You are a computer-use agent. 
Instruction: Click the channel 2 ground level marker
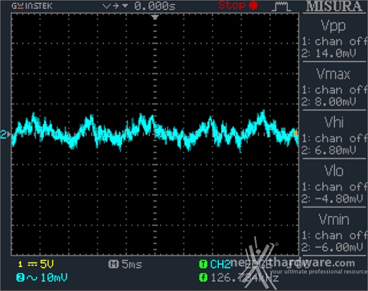tap(5, 134)
